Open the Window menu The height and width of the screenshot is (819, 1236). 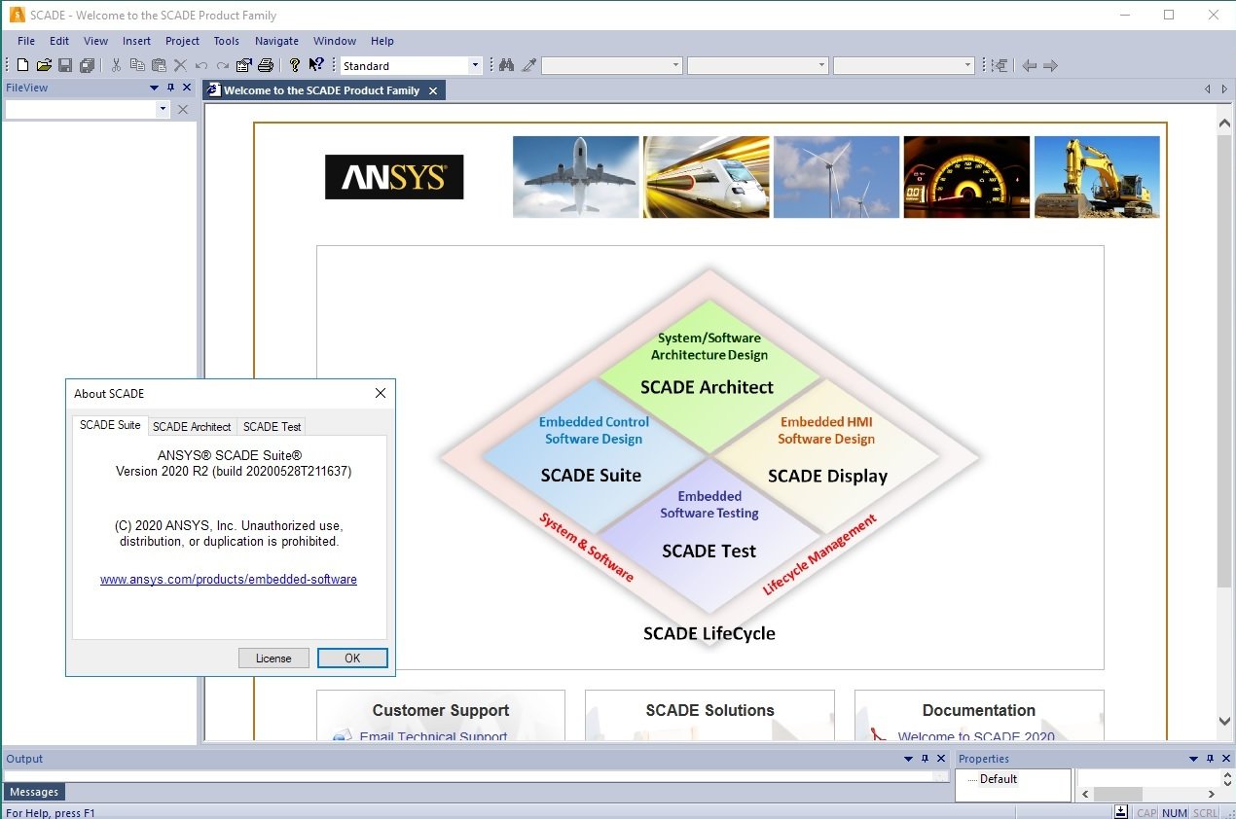pos(335,41)
